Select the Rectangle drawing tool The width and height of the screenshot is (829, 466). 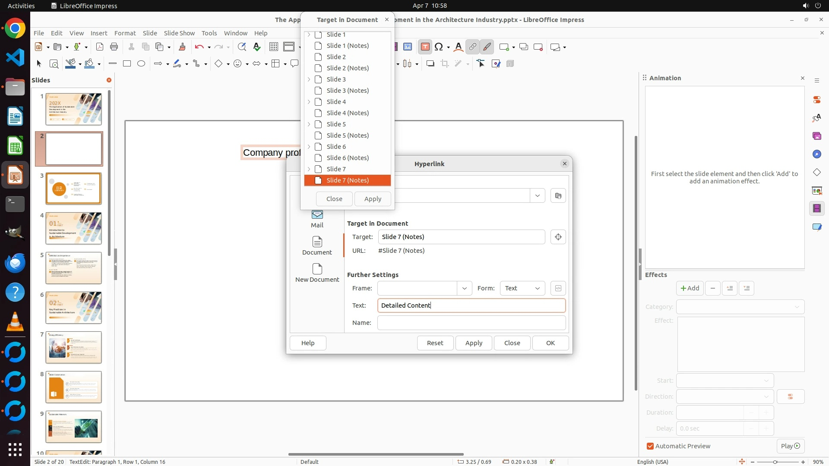[127, 64]
